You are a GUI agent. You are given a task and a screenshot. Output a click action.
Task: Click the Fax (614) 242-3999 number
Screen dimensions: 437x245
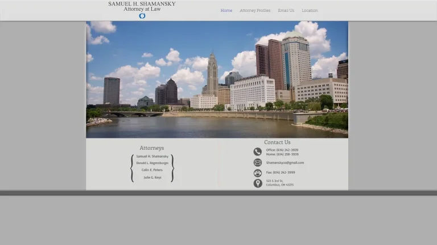[281, 172]
